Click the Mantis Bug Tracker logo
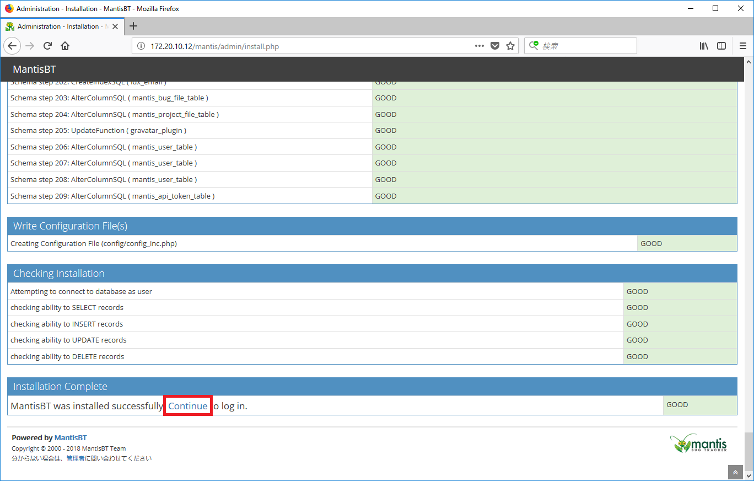Screen dimensions: 754x481 tap(698, 443)
